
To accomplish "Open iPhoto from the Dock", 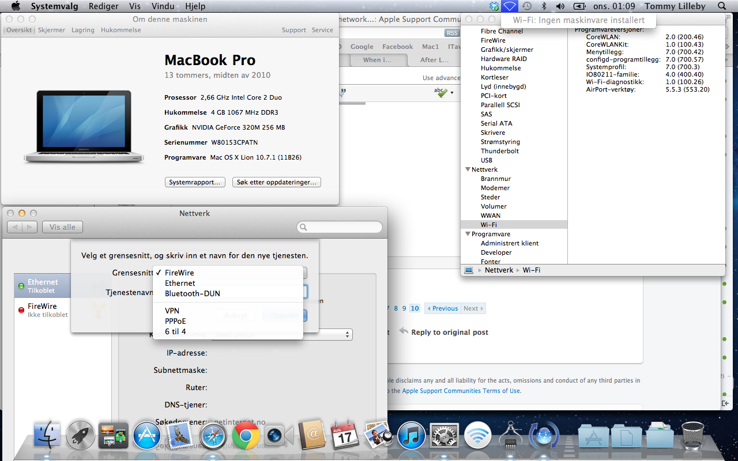I will click(378, 435).
